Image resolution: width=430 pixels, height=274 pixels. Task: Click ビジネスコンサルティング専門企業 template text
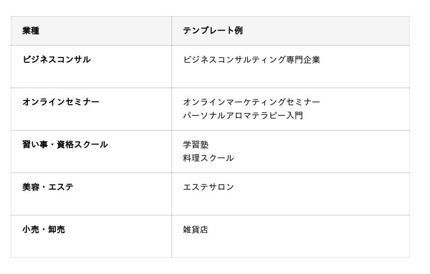click(252, 60)
